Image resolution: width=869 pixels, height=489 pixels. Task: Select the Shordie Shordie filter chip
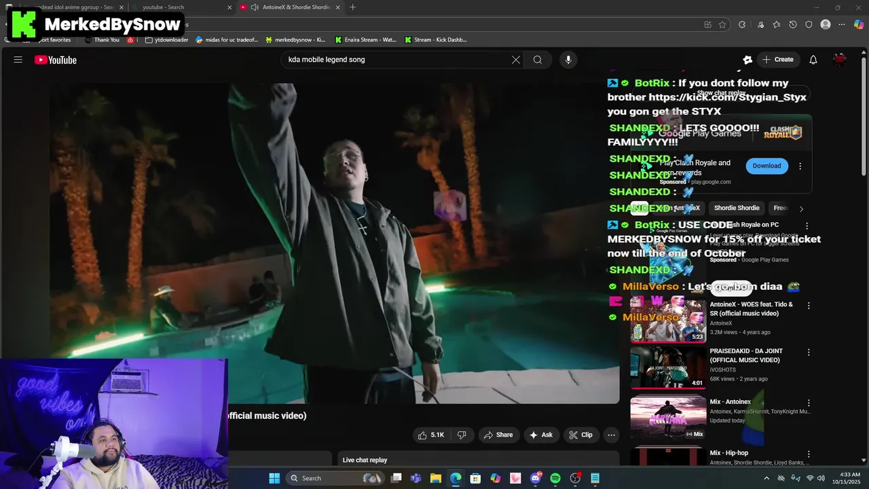737,208
